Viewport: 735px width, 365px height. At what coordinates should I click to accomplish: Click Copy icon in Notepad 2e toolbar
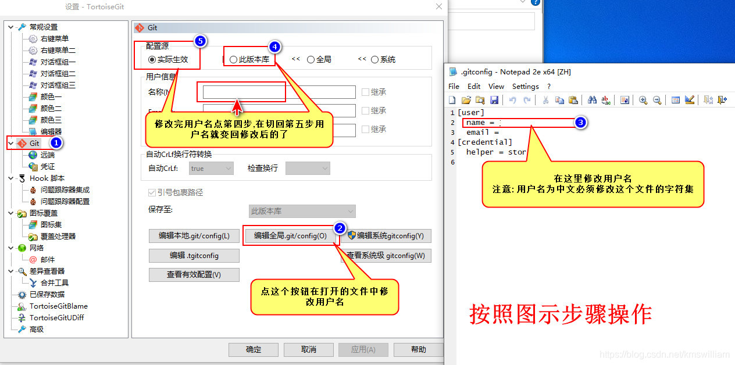click(559, 100)
